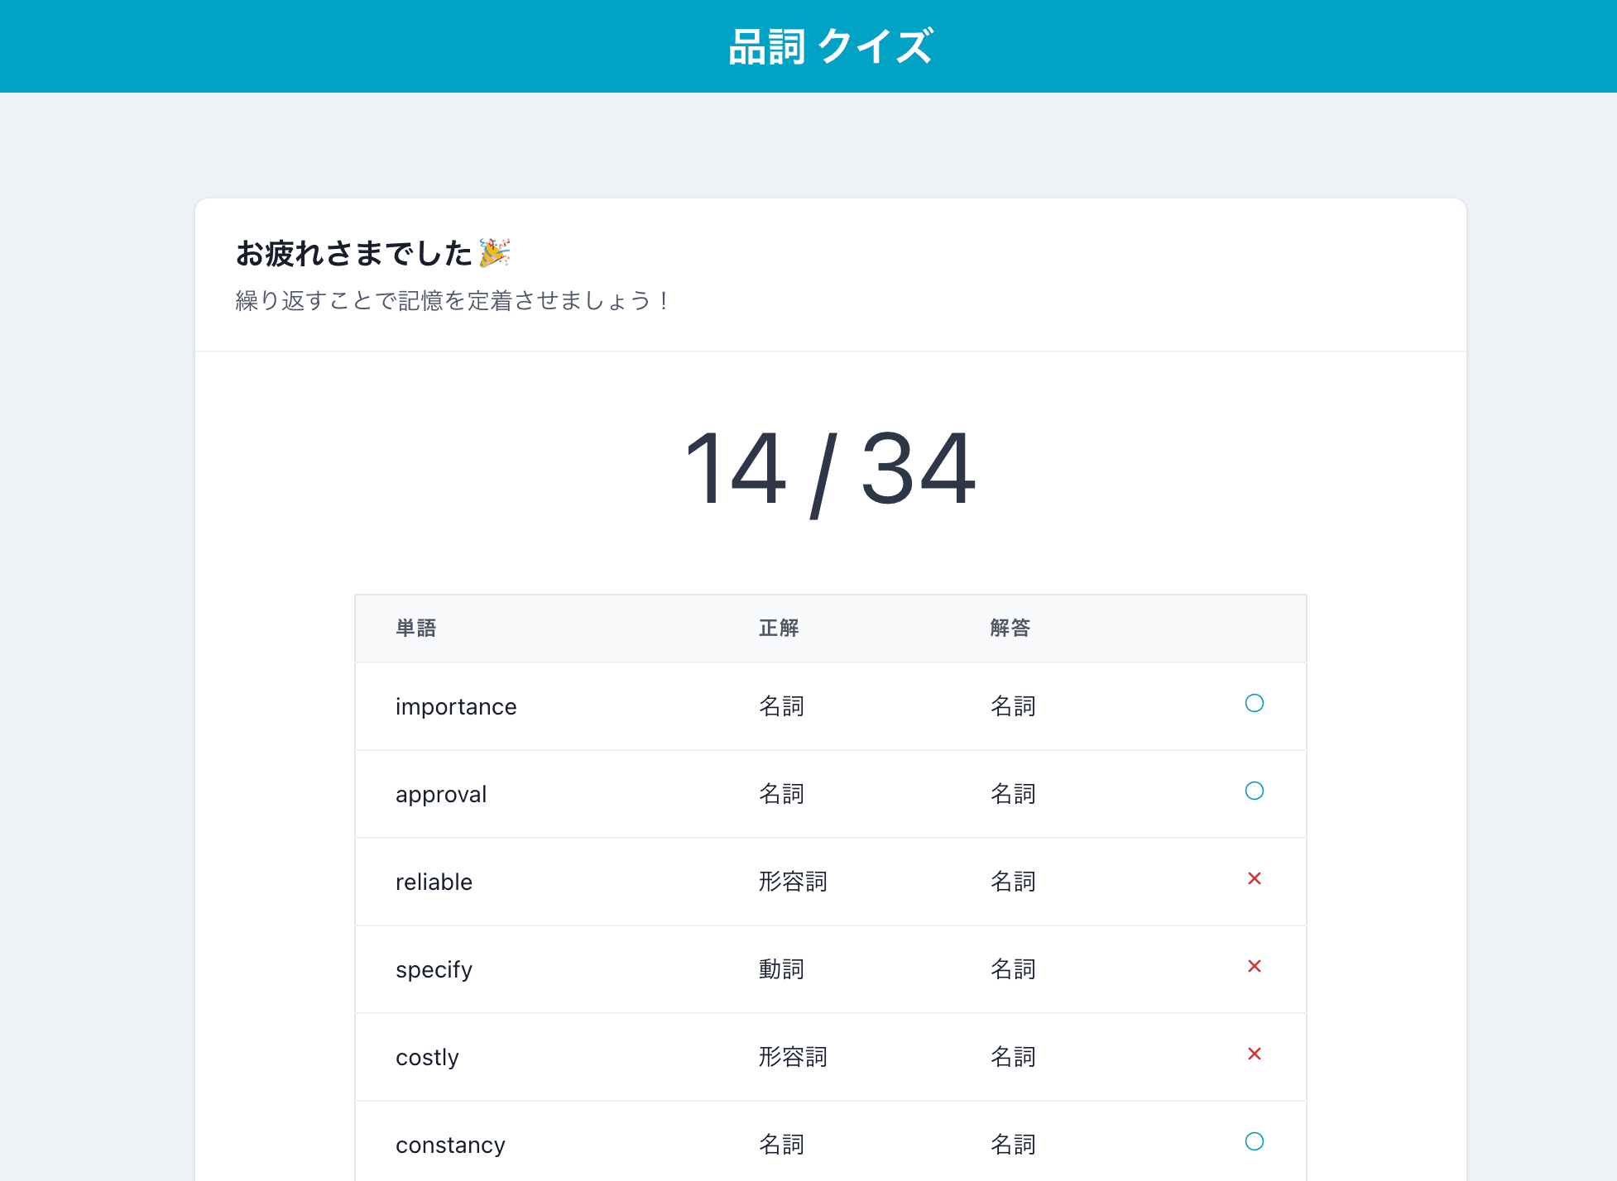The image size is (1617, 1181).
Task: Click the 解答 column header
Action: coord(1010,629)
